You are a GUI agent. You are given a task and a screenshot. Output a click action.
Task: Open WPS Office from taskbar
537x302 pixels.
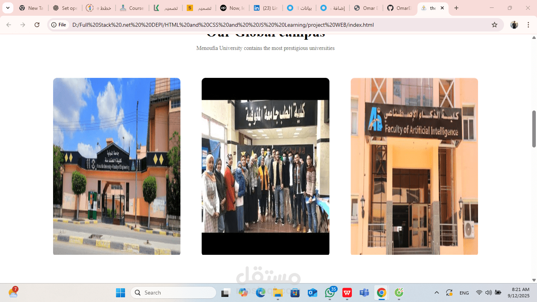[347, 293]
